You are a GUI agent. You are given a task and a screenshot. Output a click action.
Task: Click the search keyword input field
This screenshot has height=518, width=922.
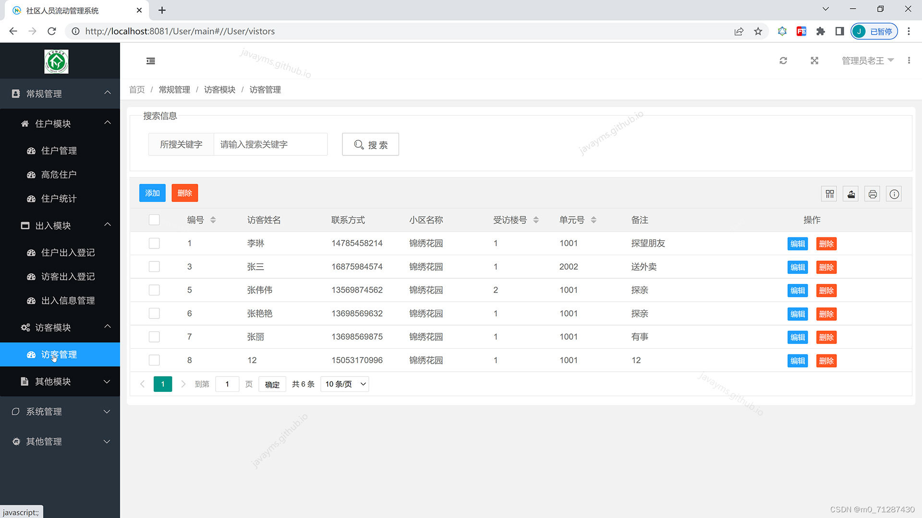[270, 144]
